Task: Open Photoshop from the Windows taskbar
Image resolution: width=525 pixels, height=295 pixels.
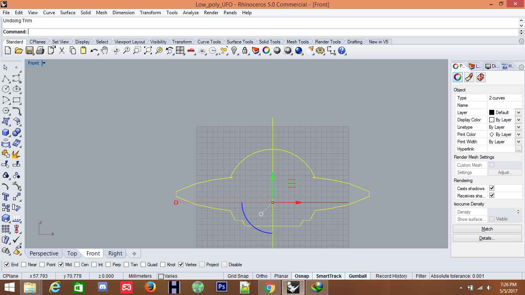Action: [x=222, y=287]
